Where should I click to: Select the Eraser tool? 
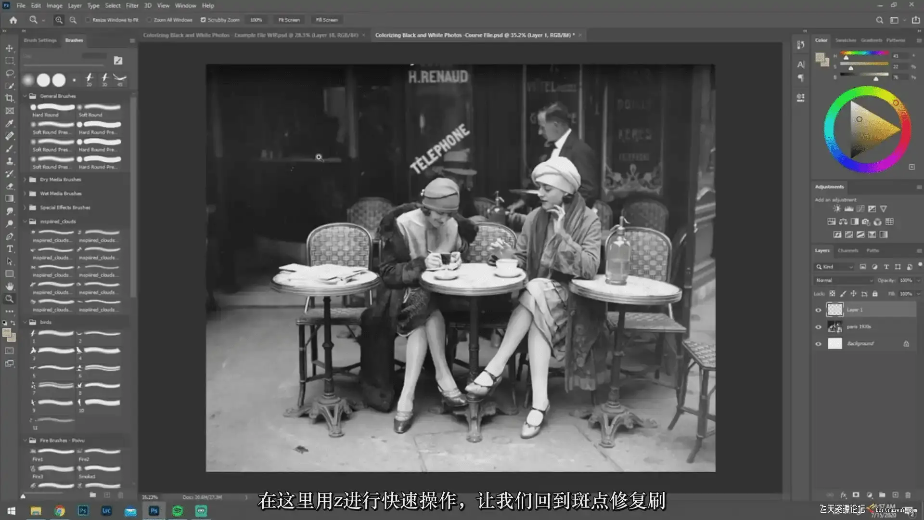pyautogui.click(x=9, y=186)
